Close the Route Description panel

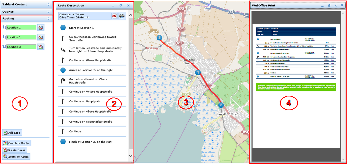tap(128, 5)
